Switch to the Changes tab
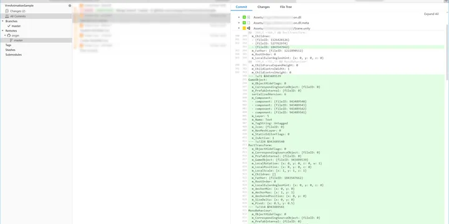Image resolution: width=449 pixels, height=224 pixels. pyautogui.click(x=263, y=7)
